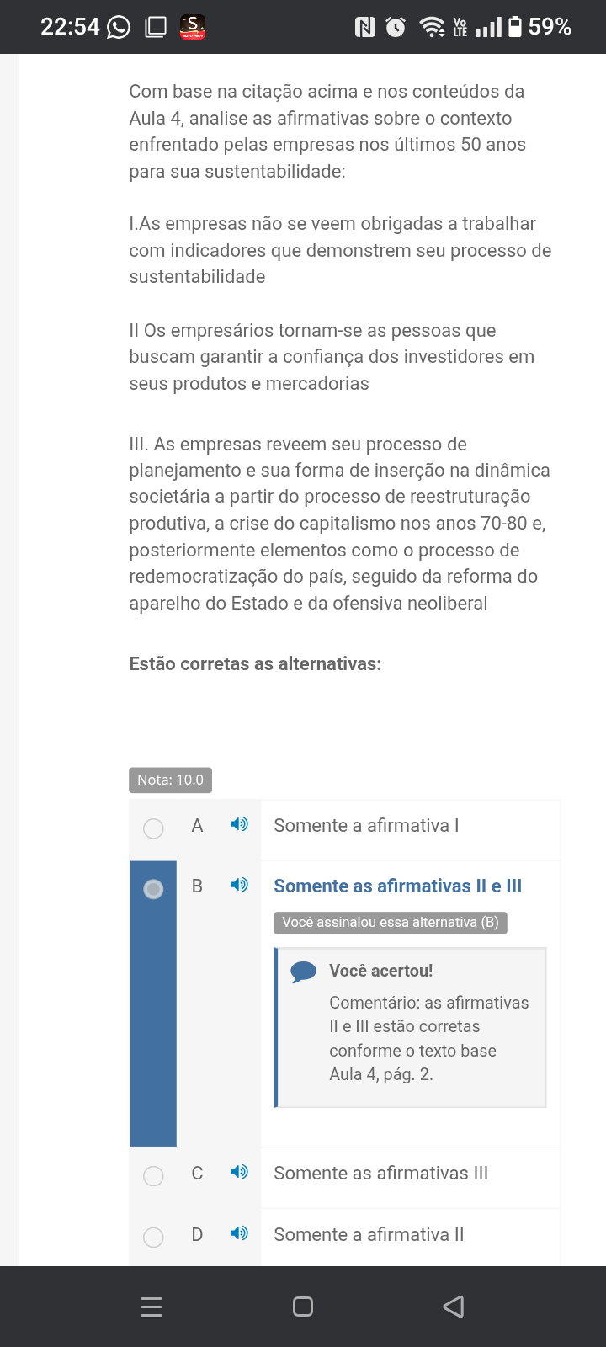The width and height of the screenshot is (606, 1347).
Task: Tap the comment speech bubble icon
Action: (x=303, y=972)
